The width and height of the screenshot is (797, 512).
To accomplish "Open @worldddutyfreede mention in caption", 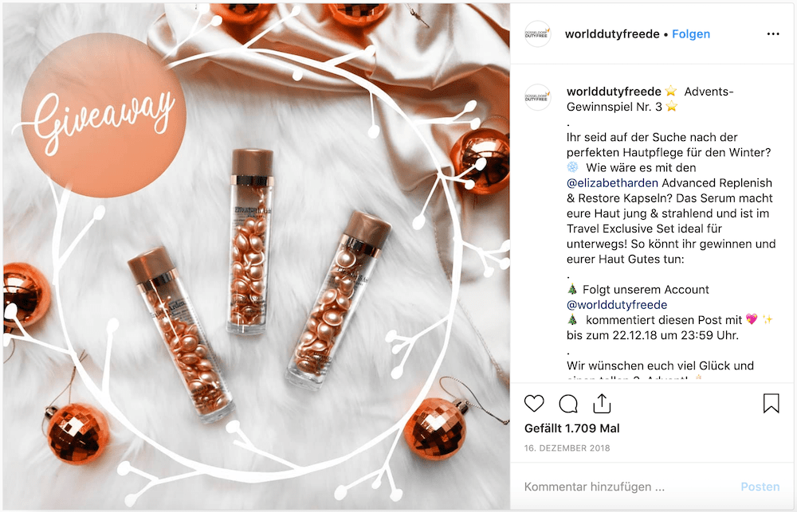I will point(617,305).
